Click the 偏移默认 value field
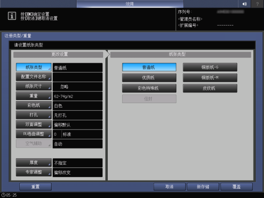Image resolution: width=264 pixels, height=198 pixels. click(x=78, y=125)
